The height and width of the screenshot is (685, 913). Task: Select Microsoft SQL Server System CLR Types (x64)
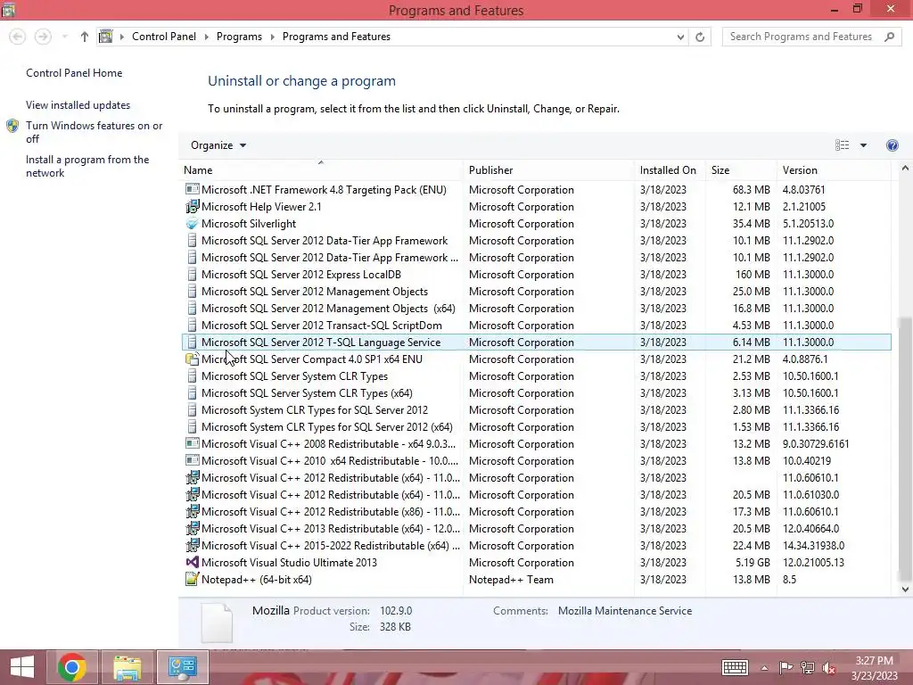[536, 393]
